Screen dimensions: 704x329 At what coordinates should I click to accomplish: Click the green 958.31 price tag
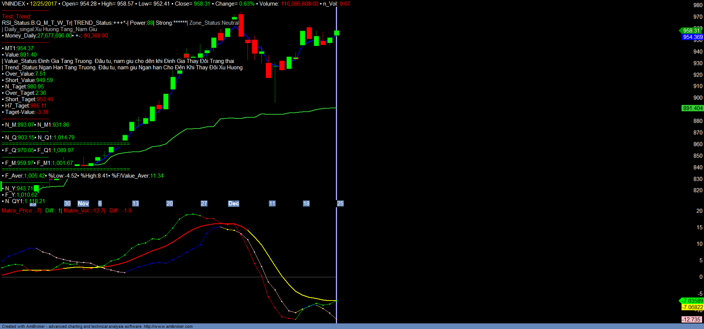[x=691, y=31]
